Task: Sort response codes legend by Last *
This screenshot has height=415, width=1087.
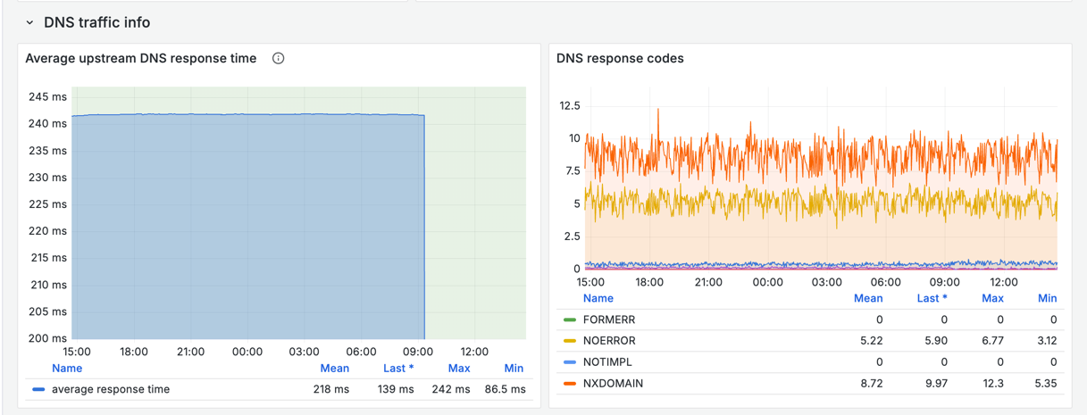Action: [x=932, y=298]
